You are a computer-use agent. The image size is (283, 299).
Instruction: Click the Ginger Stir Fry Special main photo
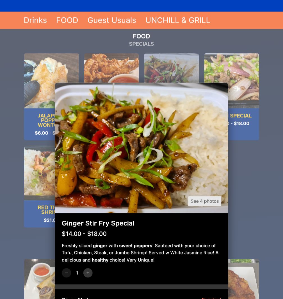[141, 148]
